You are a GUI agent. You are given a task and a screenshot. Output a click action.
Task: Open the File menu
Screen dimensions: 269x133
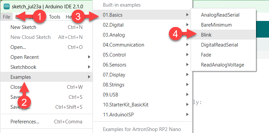tap(6, 17)
